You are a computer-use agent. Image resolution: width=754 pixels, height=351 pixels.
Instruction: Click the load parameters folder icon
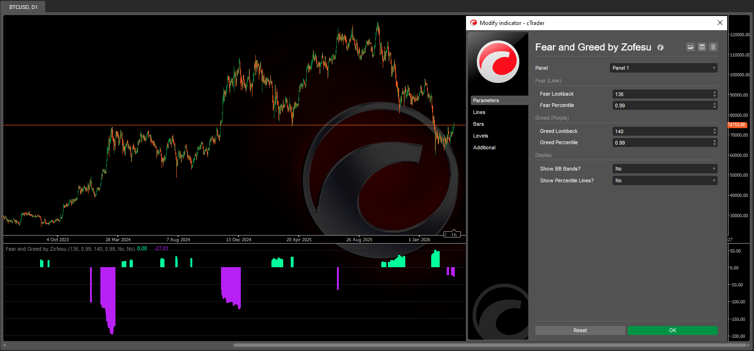coord(690,47)
